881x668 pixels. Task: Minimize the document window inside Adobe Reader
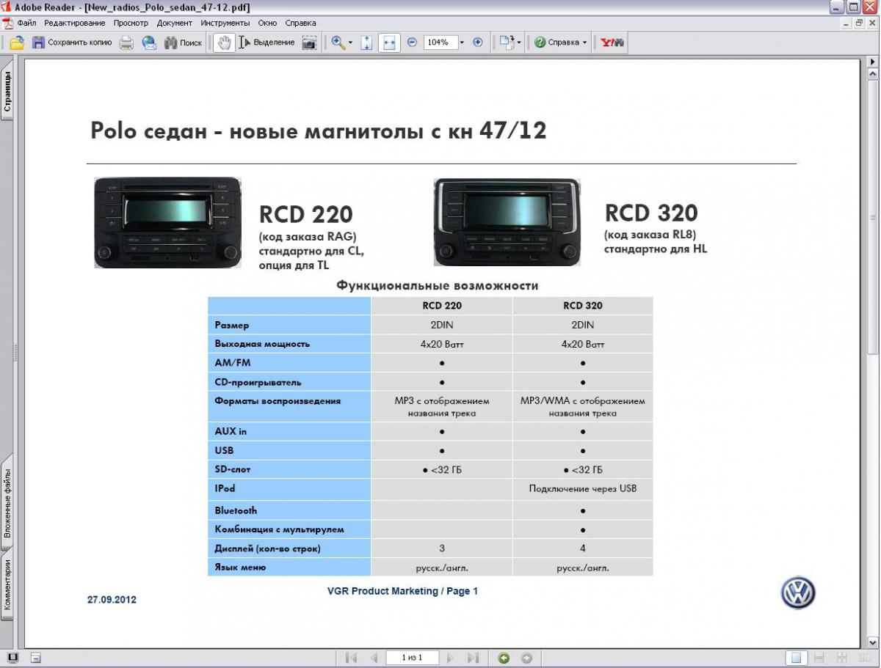click(x=845, y=23)
